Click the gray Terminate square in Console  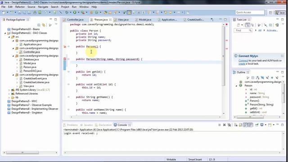(x=220, y=125)
